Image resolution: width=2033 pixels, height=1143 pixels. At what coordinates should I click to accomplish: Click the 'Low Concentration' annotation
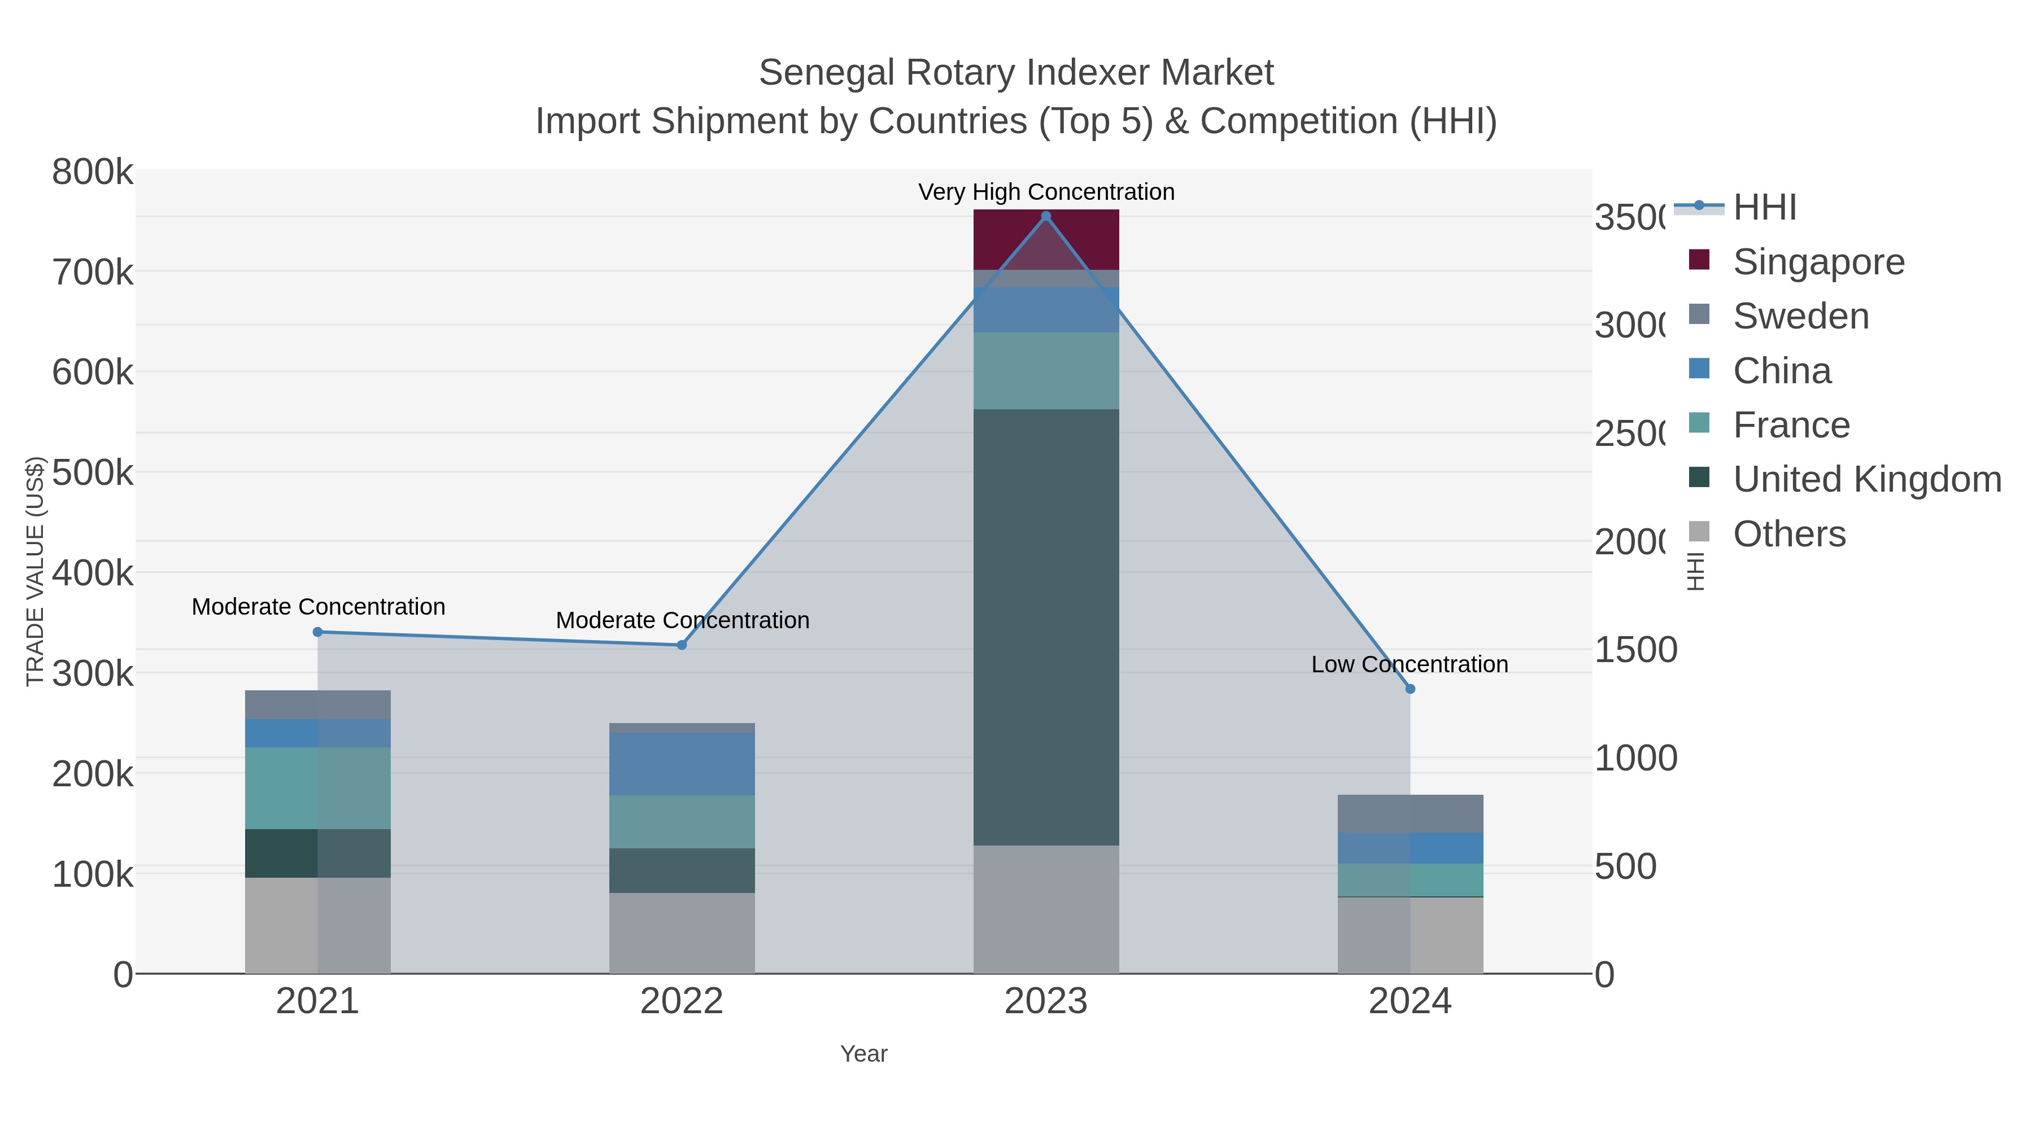coord(1410,664)
